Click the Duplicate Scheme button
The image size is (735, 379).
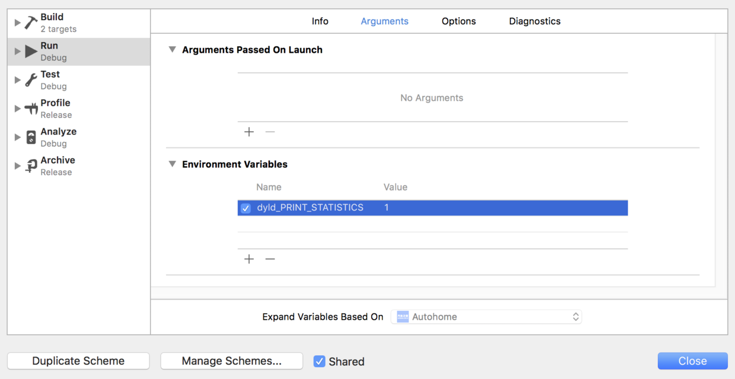tap(78, 361)
